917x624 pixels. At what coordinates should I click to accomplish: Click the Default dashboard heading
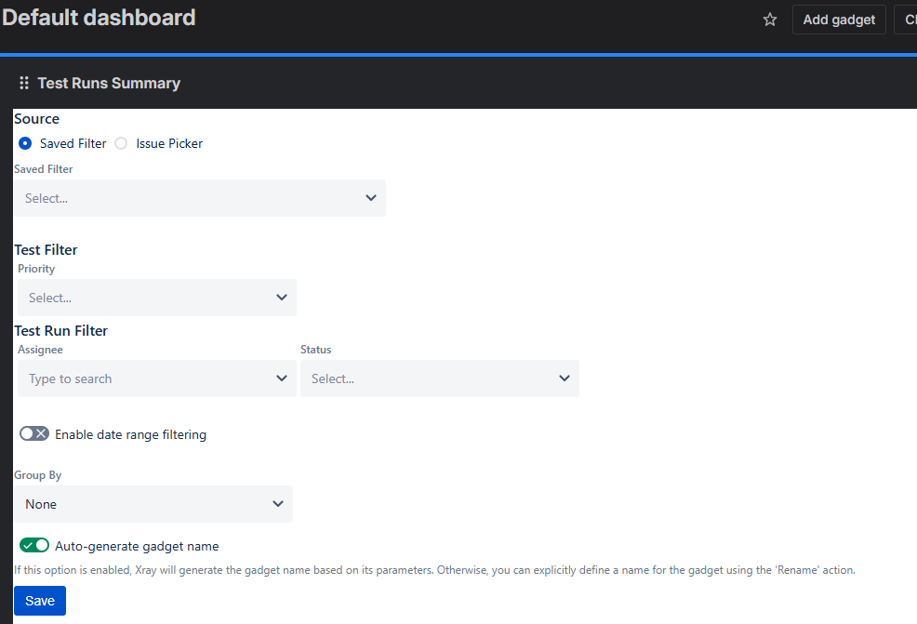tap(100, 18)
